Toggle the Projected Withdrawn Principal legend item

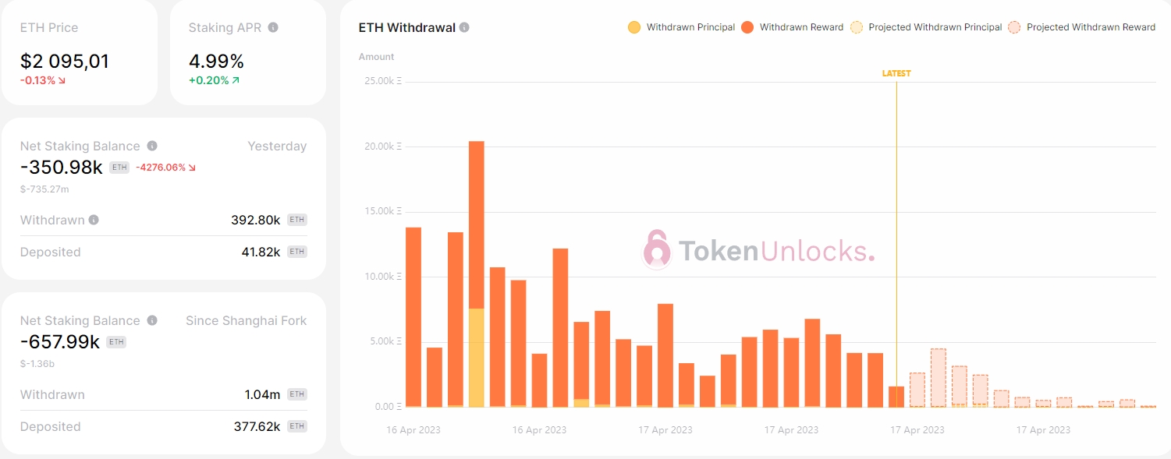[928, 26]
